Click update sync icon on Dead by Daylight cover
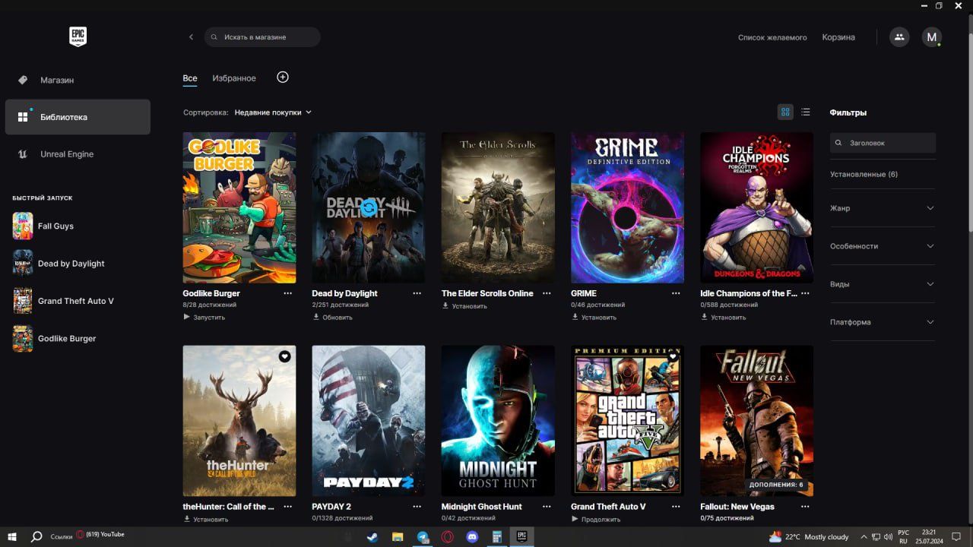 pos(369,207)
